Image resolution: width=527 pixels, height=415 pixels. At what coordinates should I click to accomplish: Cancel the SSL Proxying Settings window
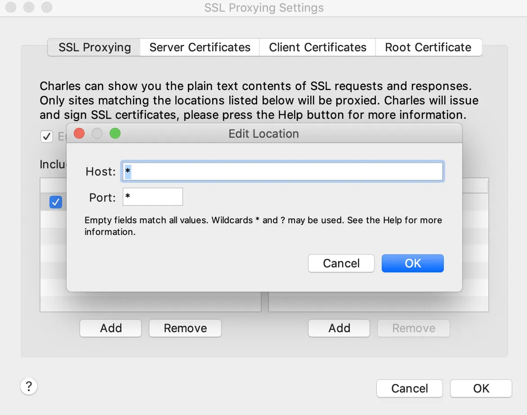click(x=409, y=388)
